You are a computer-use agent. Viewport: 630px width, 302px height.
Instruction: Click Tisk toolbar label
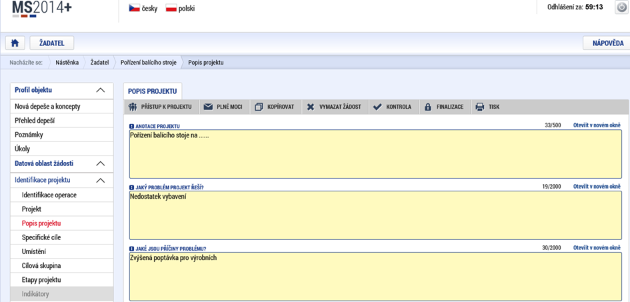pos(494,107)
